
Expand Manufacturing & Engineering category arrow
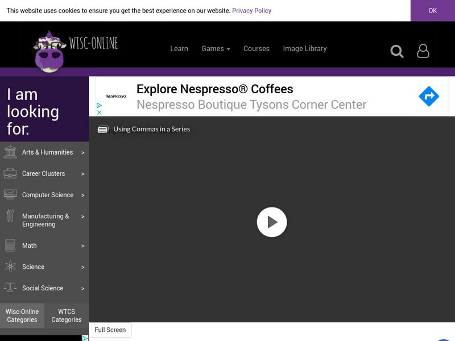pos(82,217)
